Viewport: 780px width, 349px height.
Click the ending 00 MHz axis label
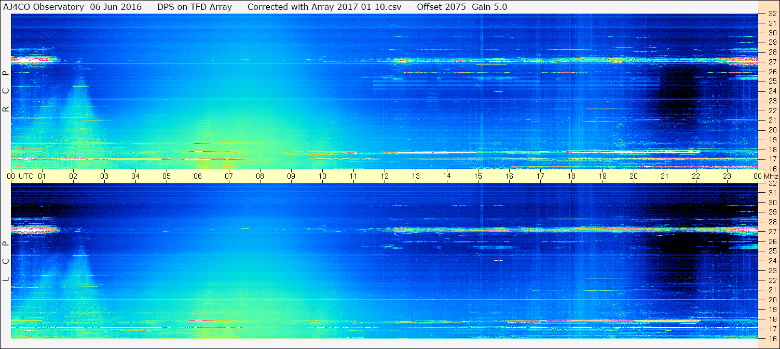(x=766, y=176)
